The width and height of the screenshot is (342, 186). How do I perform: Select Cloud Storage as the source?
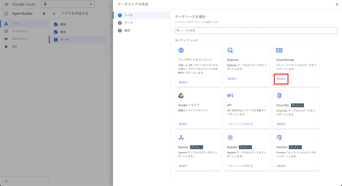click(x=281, y=79)
